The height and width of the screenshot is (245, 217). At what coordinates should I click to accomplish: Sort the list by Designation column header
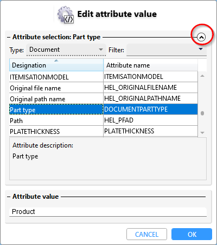[56, 65]
